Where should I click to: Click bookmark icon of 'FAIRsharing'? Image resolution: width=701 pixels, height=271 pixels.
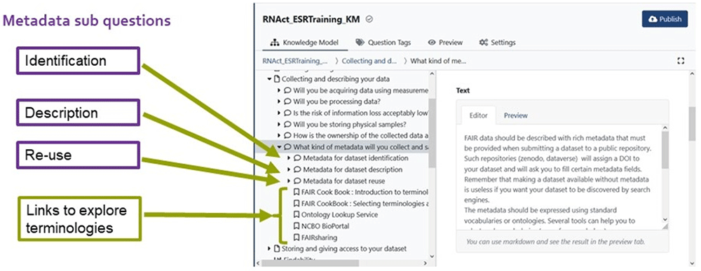click(297, 237)
